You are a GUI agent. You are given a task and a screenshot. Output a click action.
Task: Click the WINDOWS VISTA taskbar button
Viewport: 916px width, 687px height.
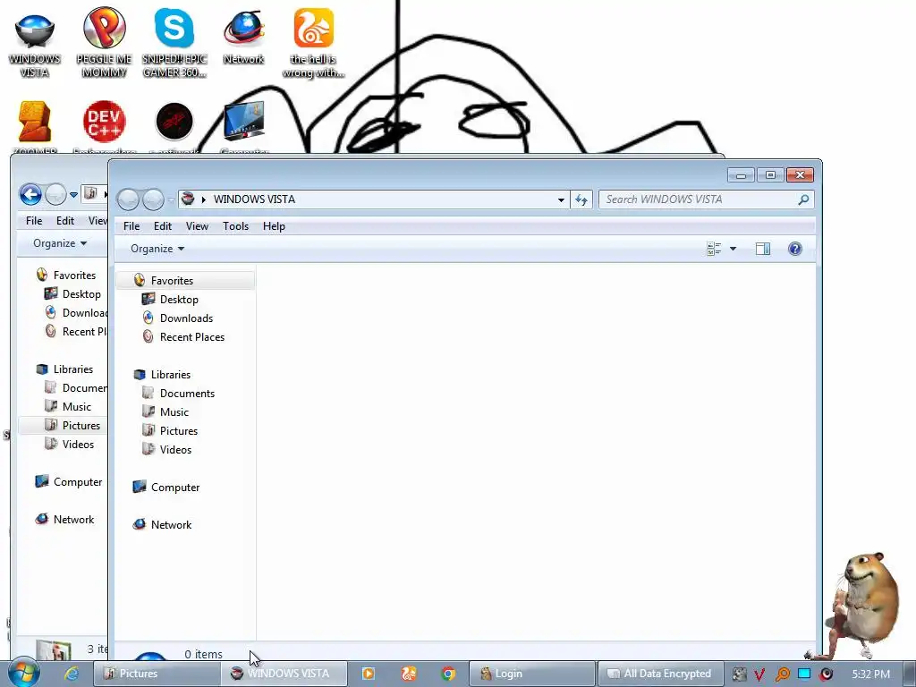(x=284, y=674)
